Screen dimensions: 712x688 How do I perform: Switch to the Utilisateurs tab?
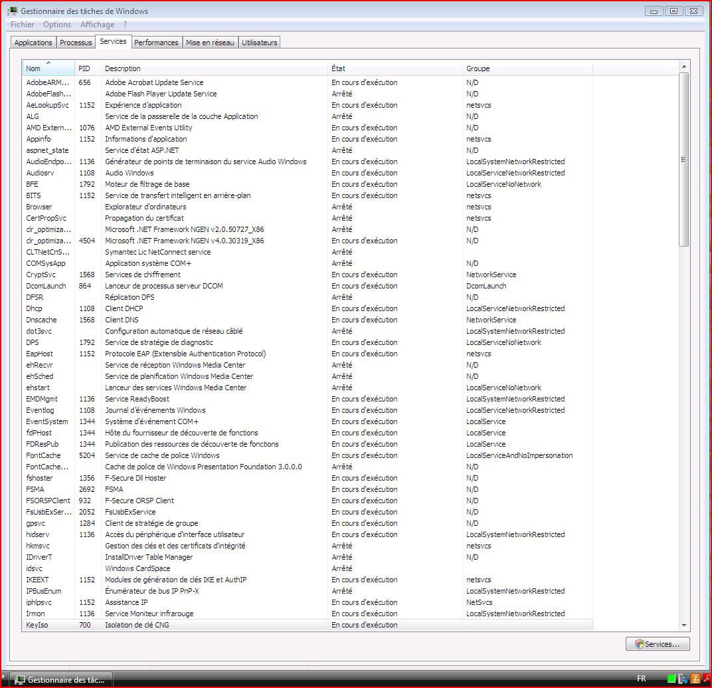click(259, 43)
